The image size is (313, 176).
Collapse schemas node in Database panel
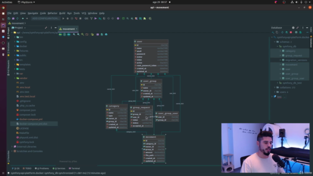275,42
